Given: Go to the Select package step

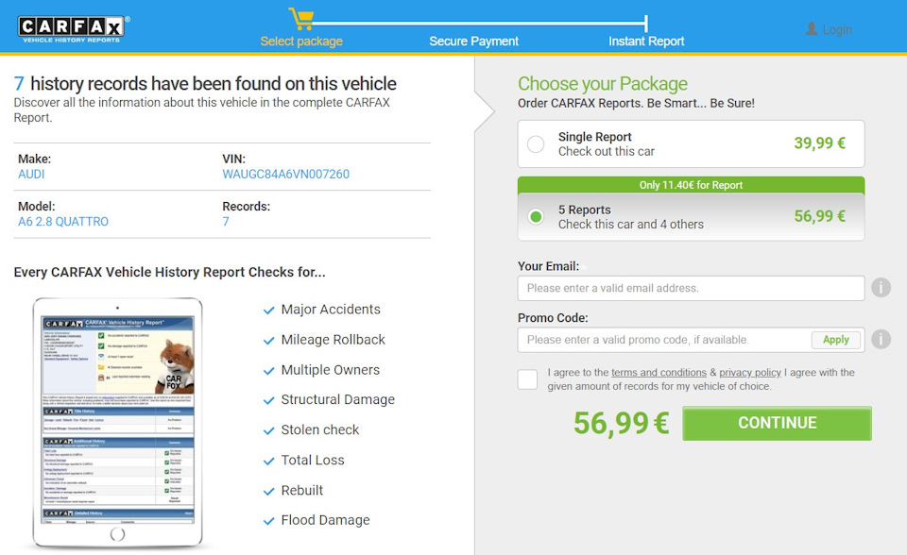Looking at the screenshot, I should 301,41.
